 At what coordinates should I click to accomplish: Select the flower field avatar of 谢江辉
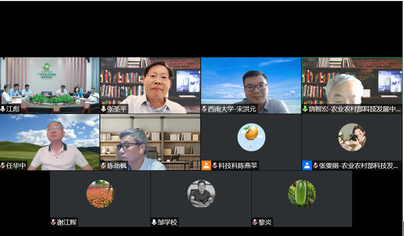[x=100, y=194]
